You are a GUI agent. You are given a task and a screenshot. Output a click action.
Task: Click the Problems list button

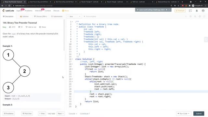9,113
